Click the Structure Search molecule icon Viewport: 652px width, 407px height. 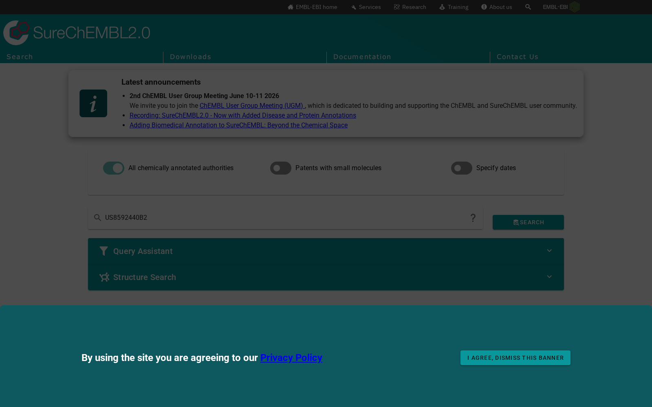click(x=104, y=277)
